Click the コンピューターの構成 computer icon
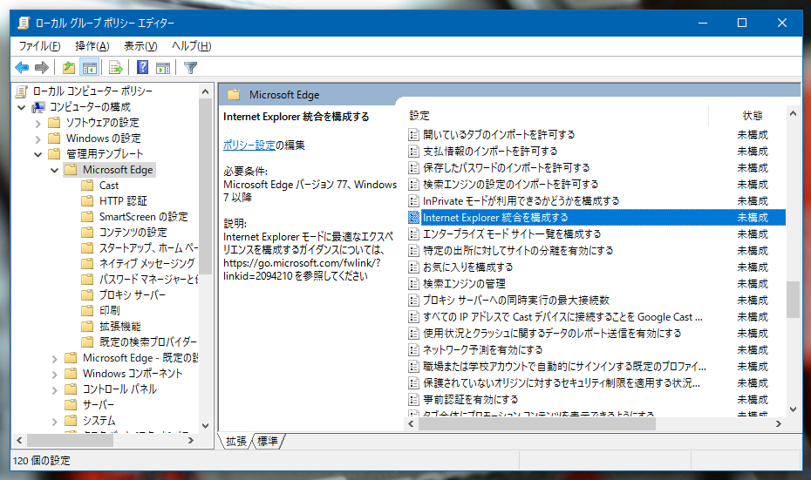 click(x=37, y=107)
